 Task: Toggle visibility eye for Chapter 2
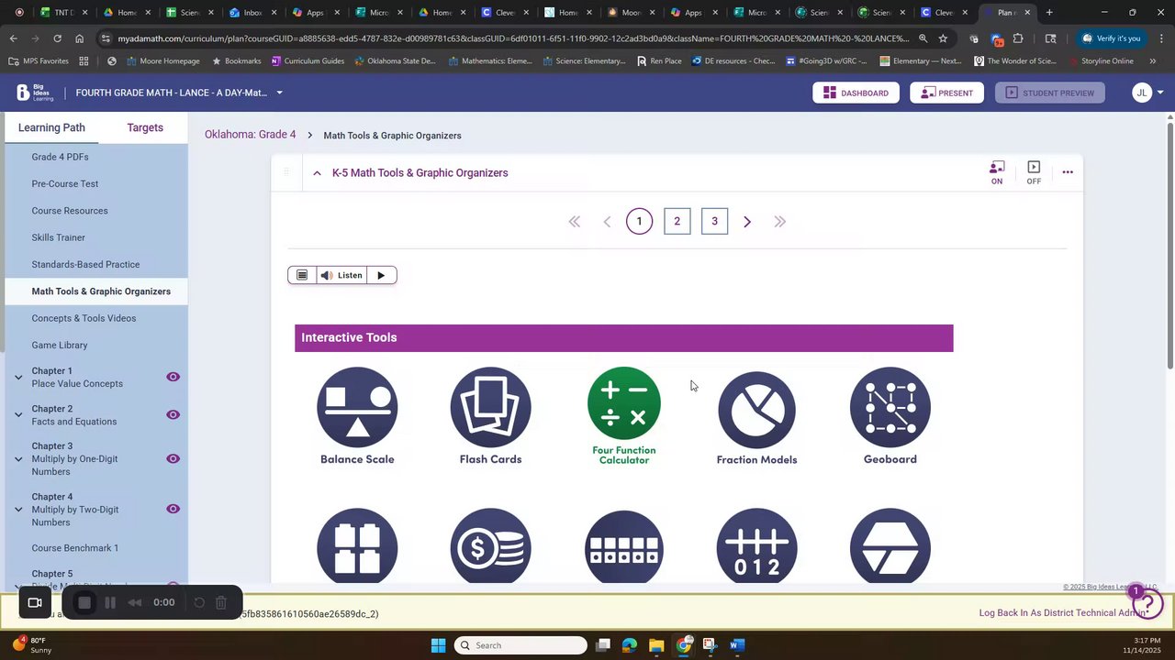173,414
